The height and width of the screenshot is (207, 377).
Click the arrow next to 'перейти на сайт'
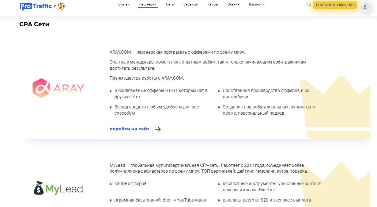click(158, 129)
